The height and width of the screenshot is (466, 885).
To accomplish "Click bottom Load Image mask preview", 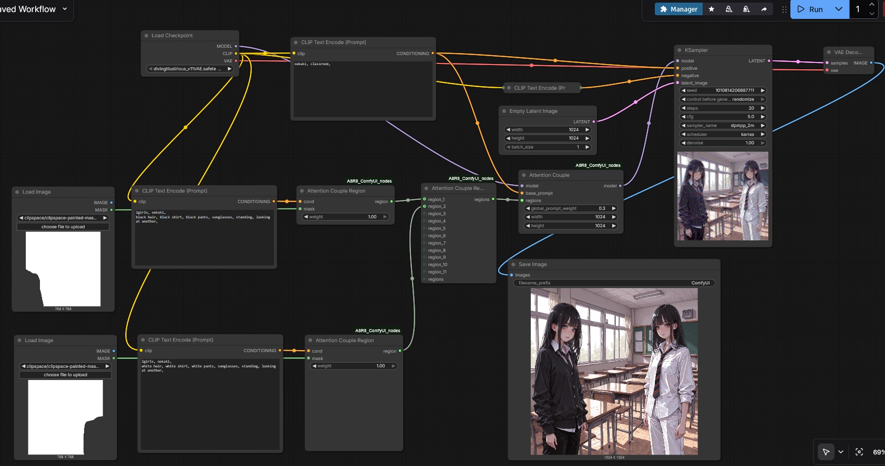I will [x=66, y=417].
